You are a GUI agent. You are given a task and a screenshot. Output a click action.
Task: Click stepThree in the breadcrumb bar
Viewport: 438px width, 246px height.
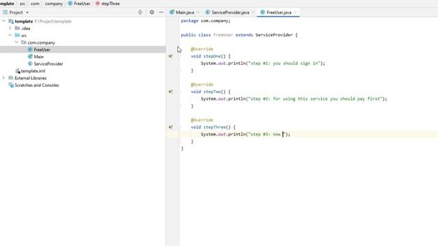[110, 3]
